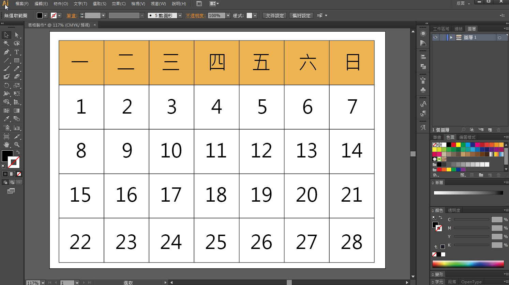Screen dimensions: 509x285
Task: Open zoom level 117% dropdown
Action: pyautogui.click(x=43, y=283)
